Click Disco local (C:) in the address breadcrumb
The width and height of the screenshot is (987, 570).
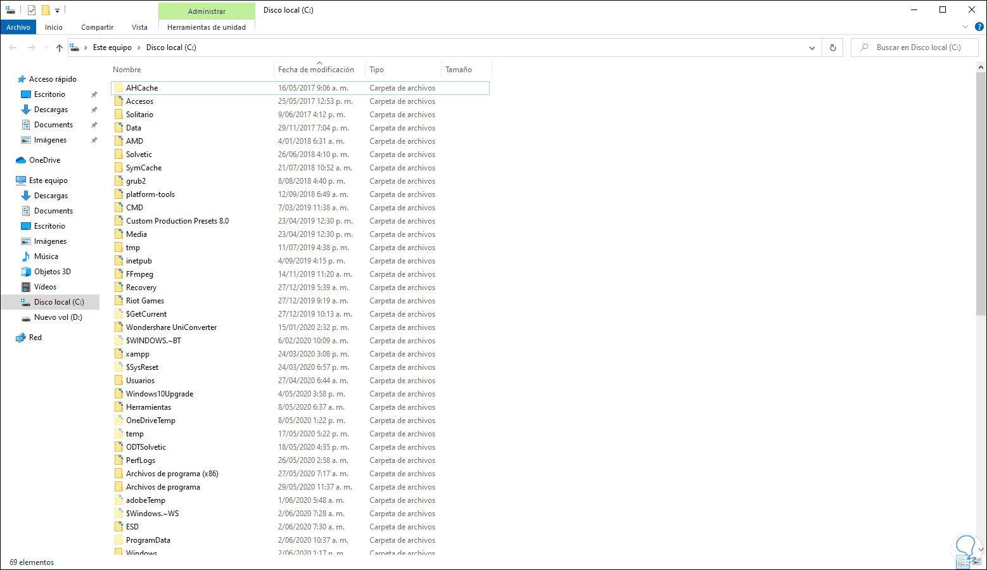tap(171, 47)
